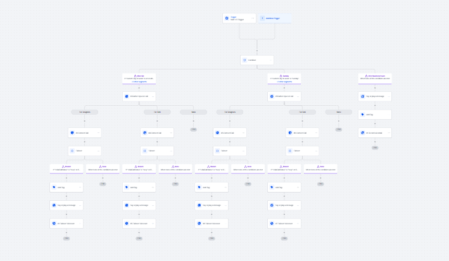The image size is (449, 261).
Task: Open the Trigger node's three-dot menu
Action: click(253, 18)
